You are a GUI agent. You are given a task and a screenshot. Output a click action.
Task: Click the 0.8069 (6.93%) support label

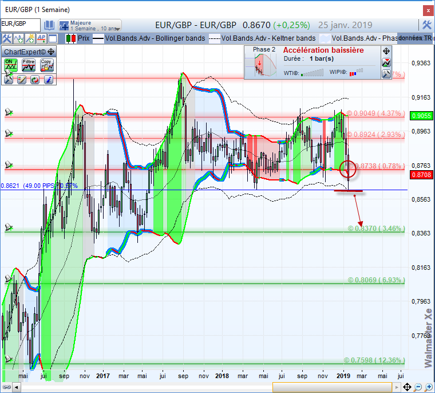click(376, 280)
